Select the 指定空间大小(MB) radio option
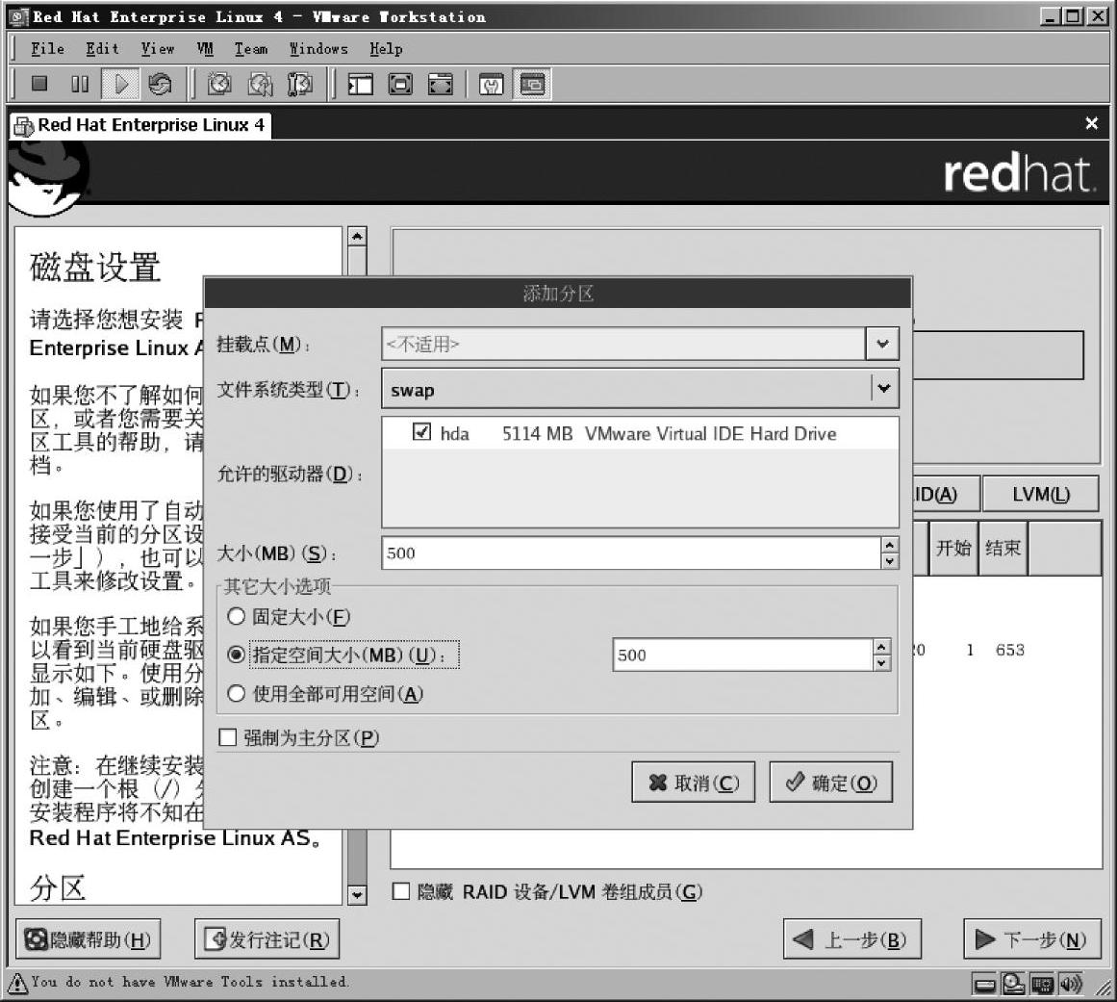1117x1002 pixels. pos(236,655)
